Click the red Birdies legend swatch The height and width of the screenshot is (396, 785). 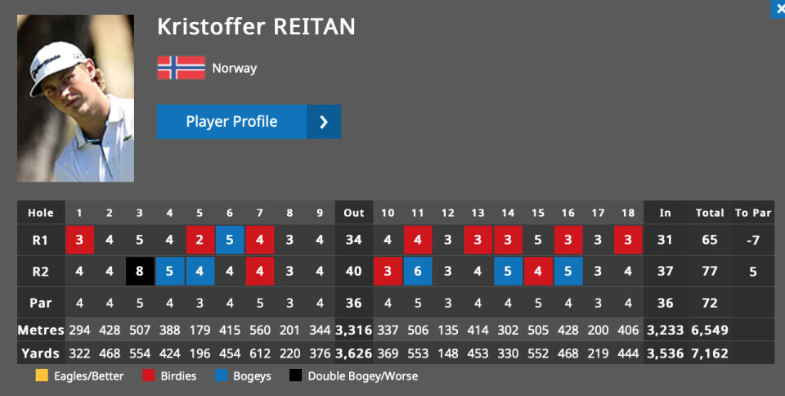pos(149,376)
